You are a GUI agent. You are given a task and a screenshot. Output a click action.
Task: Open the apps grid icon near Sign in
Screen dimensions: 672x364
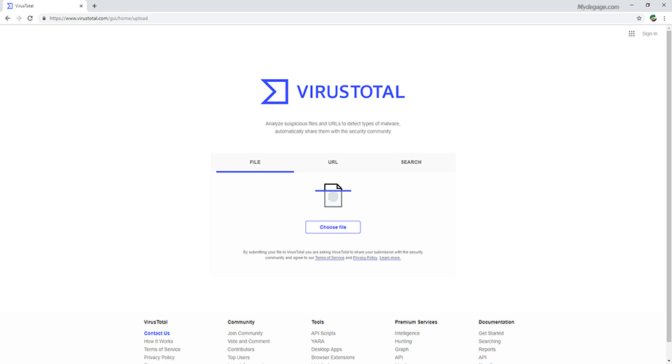click(631, 34)
